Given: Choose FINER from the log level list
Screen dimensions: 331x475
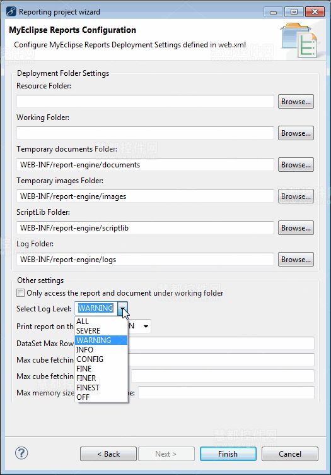Looking at the screenshot, I should coord(101,378).
